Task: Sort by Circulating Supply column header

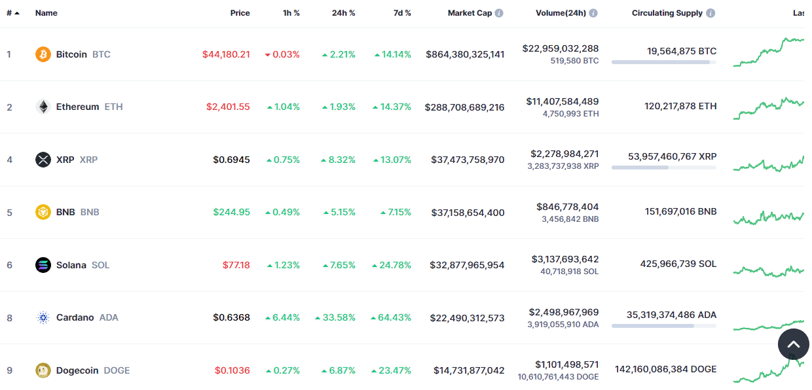Action: tap(667, 13)
